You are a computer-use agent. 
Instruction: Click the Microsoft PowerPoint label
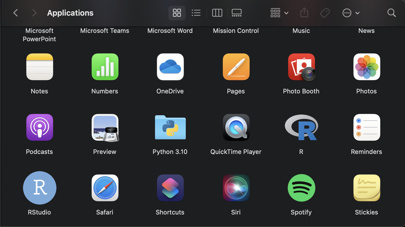click(39, 35)
